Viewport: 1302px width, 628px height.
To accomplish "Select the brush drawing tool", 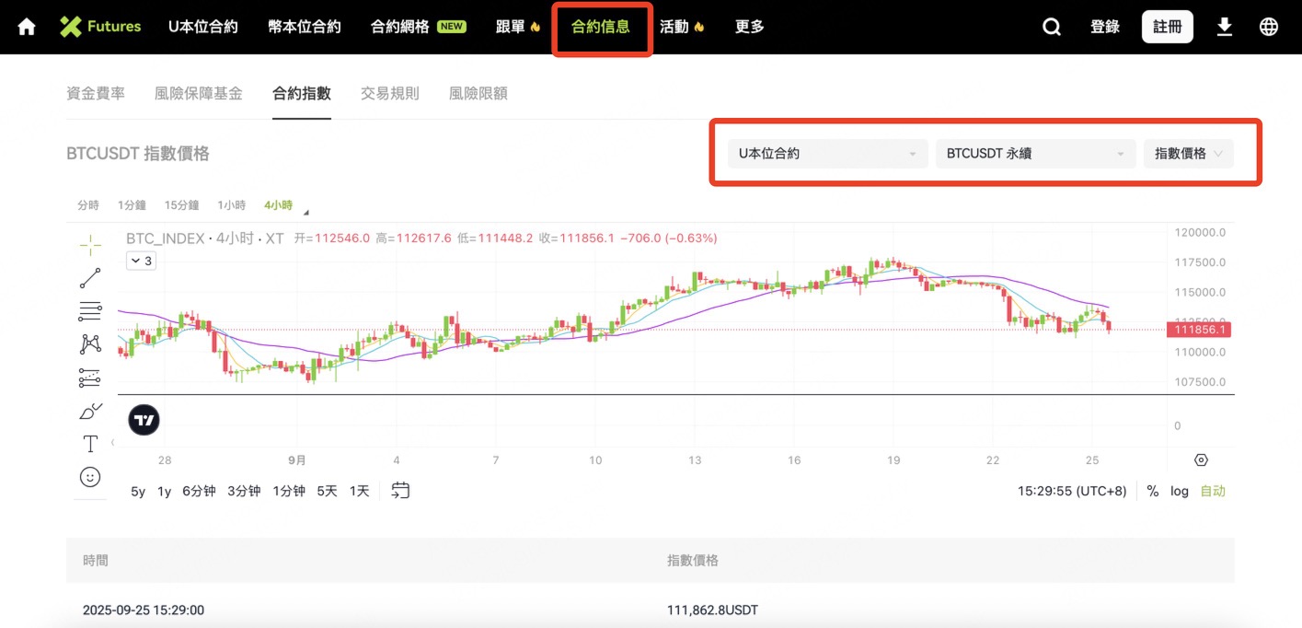I will click(90, 411).
